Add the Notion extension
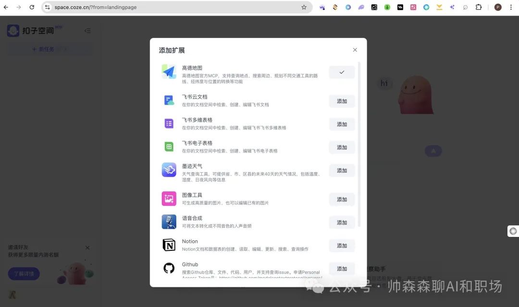This screenshot has height=307, width=519. [x=342, y=246]
